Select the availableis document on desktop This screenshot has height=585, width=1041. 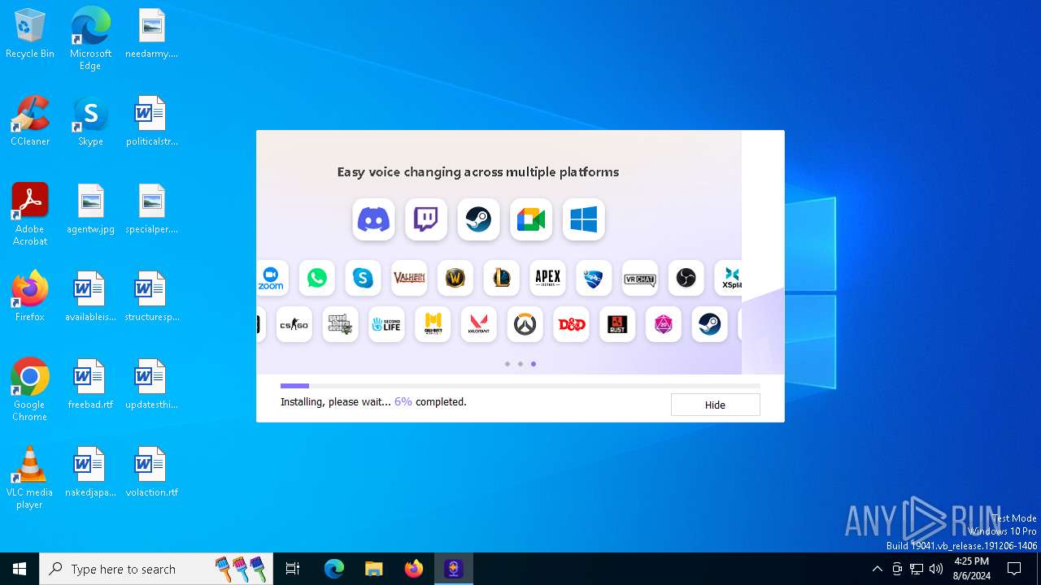(x=90, y=297)
